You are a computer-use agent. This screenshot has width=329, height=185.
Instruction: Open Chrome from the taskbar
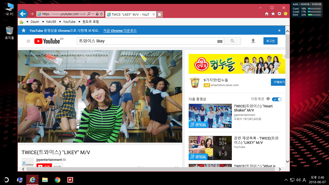pyautogui.click(x=58, y=180)
